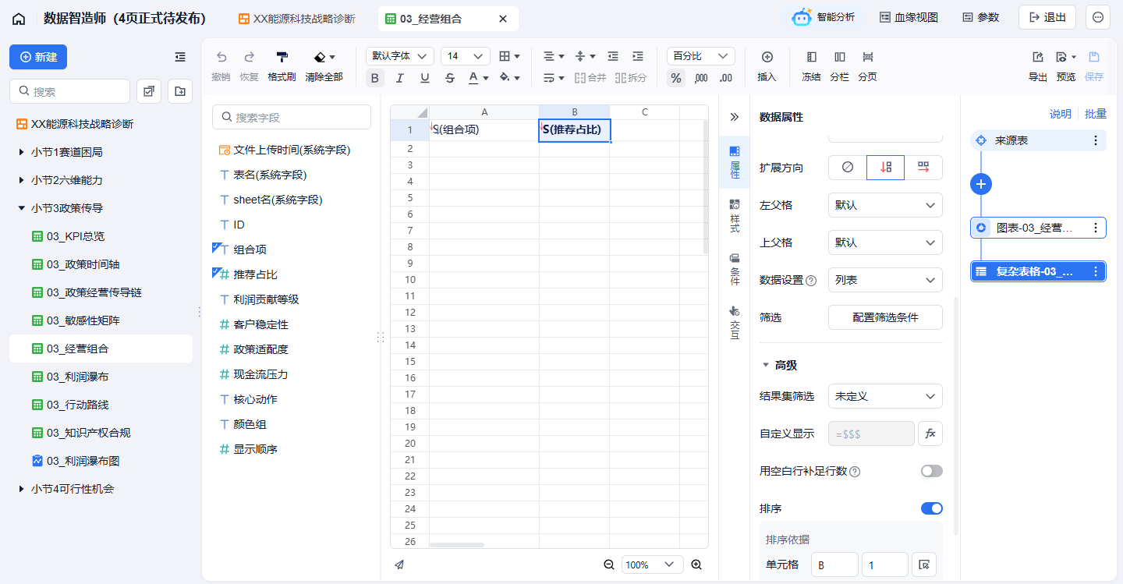Uncheck the 推荐占比 field checkbox

tap(218, 272)
